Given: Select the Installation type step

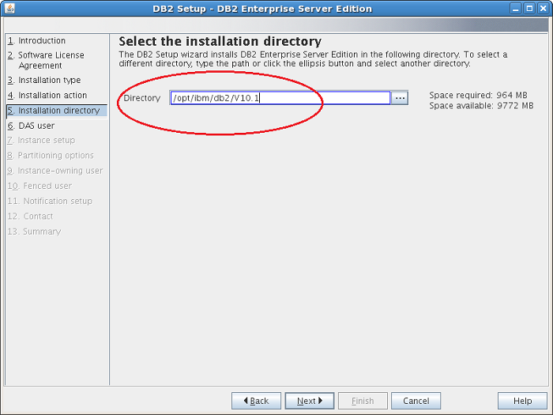Looking at the screenshot, I should [x=49, y=80].
